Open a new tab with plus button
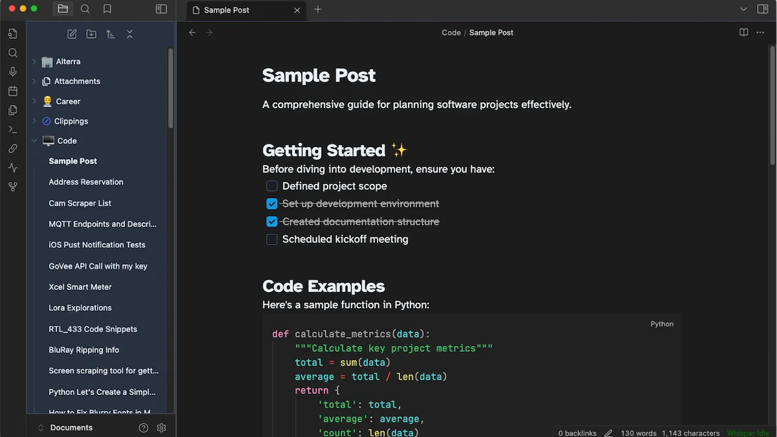The width and height of the screenshot is (777, 437). [x=317, y=10]
